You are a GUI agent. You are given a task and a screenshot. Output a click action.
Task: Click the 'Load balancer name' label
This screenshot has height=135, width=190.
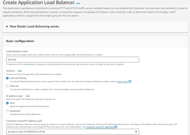[x=17, y=51]
